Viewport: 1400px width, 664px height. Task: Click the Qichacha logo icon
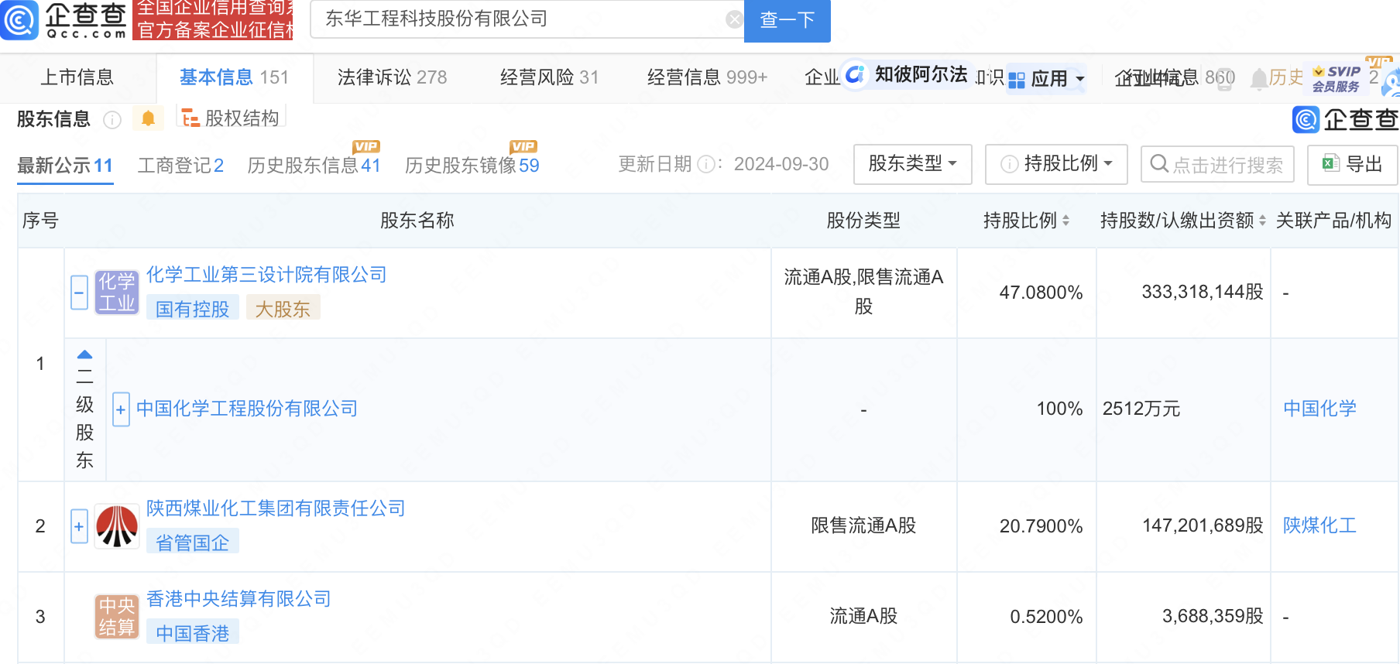(x=19, y=20)
